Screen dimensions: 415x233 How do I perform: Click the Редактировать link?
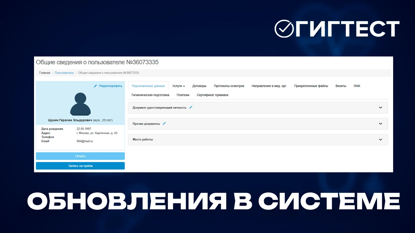point(111,86)
